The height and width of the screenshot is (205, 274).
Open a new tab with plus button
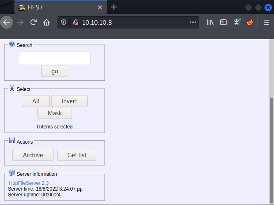(x=114, y=7)
